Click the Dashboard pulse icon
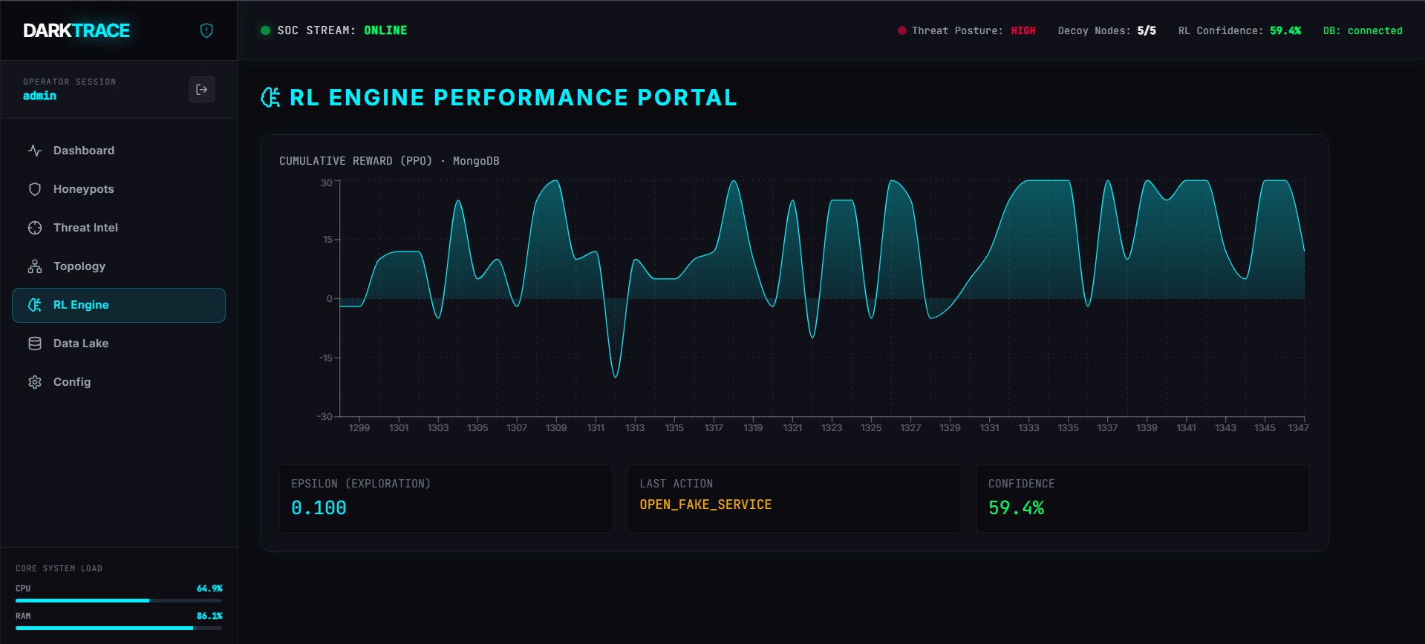 pos(35,151)
